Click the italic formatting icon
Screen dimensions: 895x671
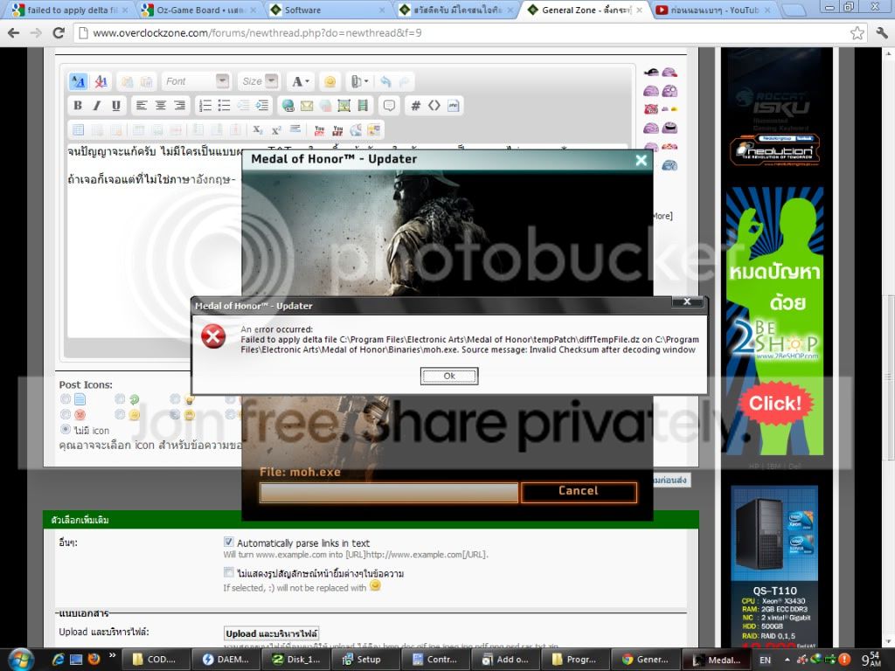click(97, 106)
